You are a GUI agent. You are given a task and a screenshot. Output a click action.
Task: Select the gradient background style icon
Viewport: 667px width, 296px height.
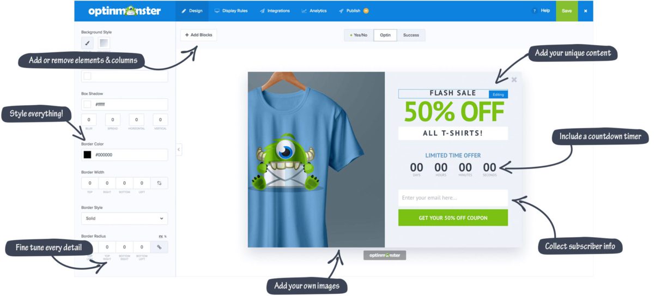coord(104,43)
